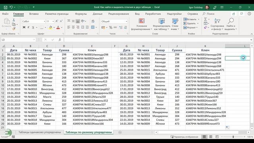Center text horizontally icon

pos(73,27)
